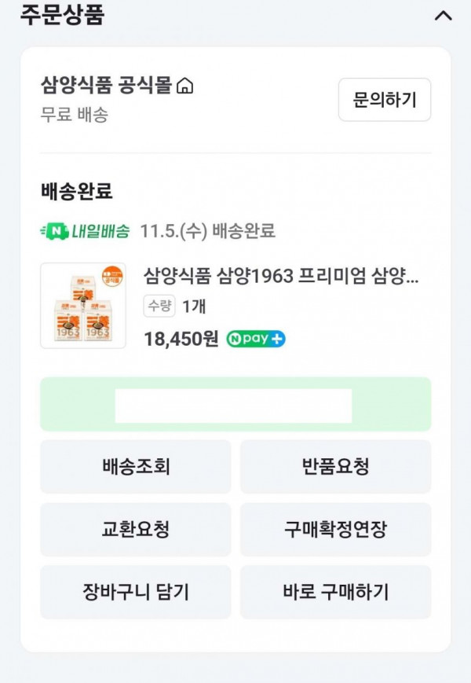The image size is (471, 683).
Task: Extend purchase confirmation with 구매확정연장
Action: click(x=335, y=529)
